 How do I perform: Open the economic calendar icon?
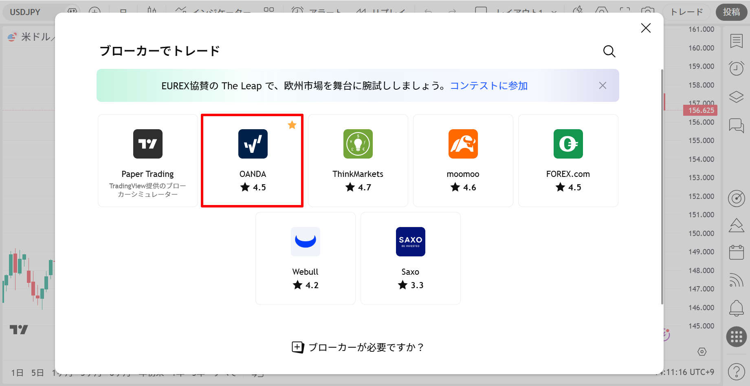(x=736, y=252)
